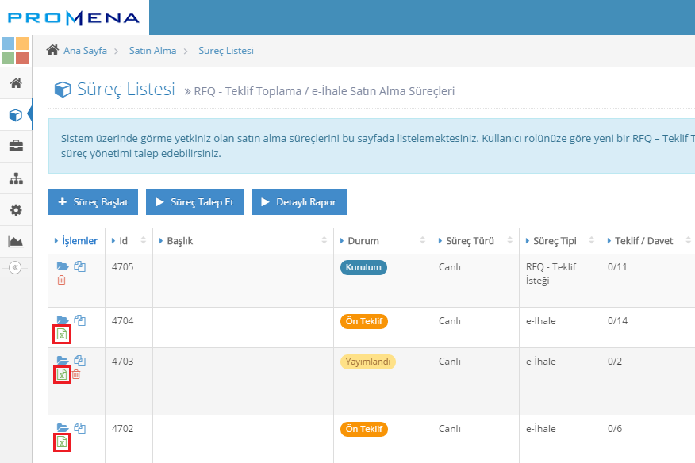Click the cube icon beside Süreç Listesi title
695x463 pixels.
pos(63,89)
